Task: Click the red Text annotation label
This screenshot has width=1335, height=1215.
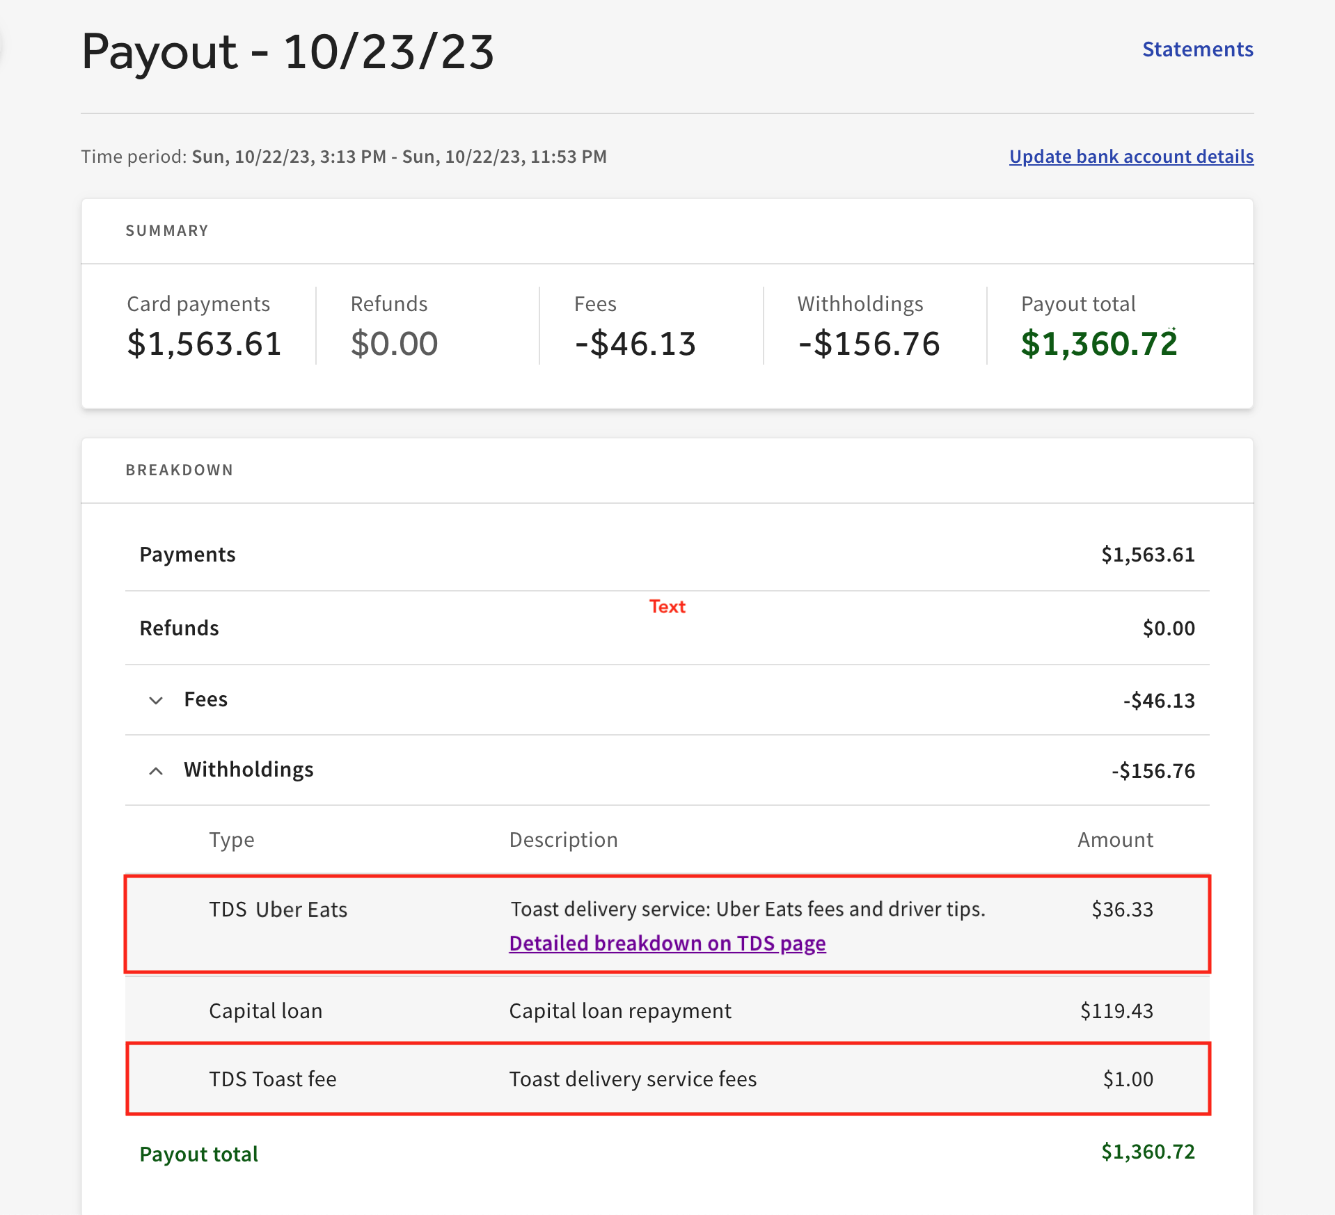Action: (667, 607)
